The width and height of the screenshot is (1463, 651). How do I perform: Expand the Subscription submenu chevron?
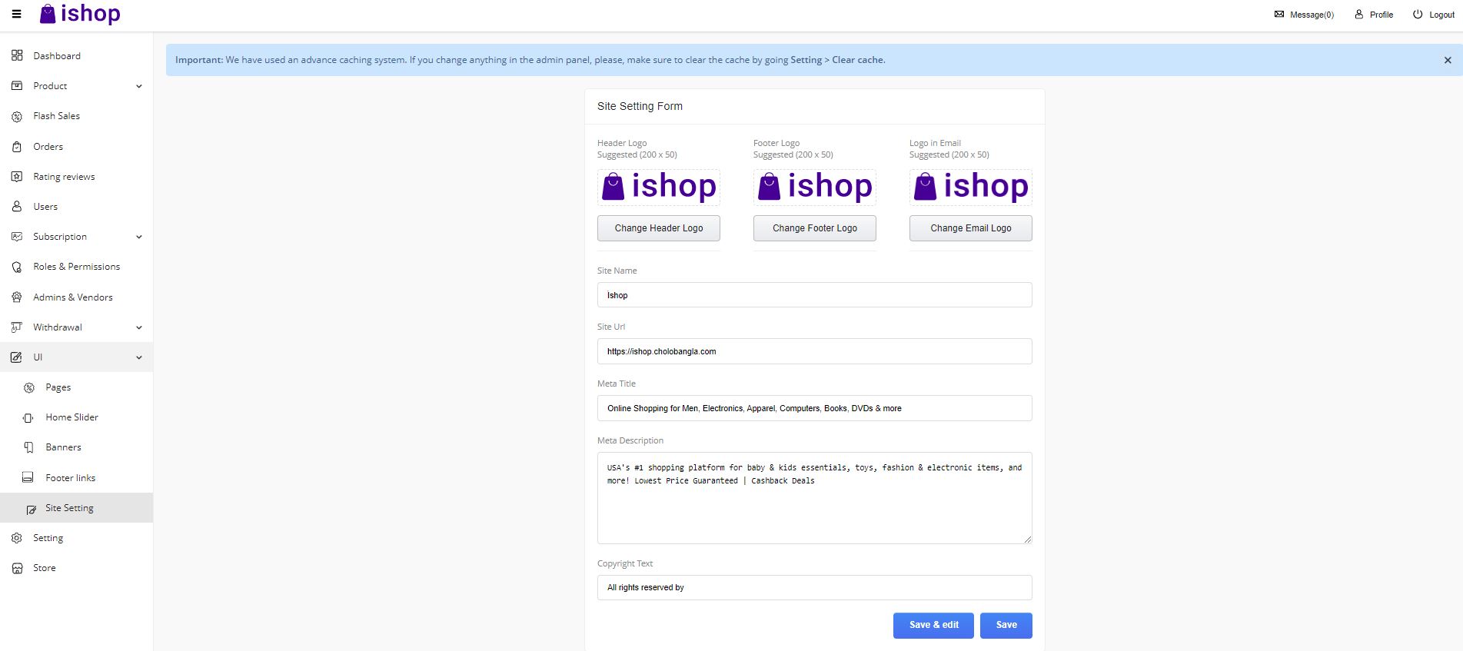(139, 237)
